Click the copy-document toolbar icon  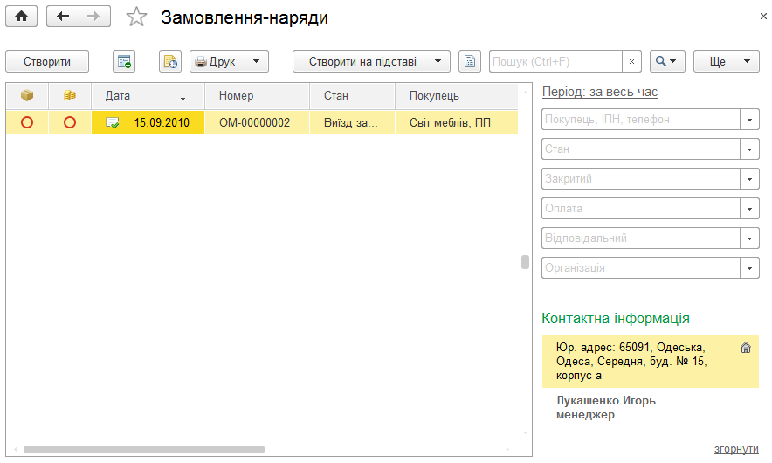pos(170,61)
